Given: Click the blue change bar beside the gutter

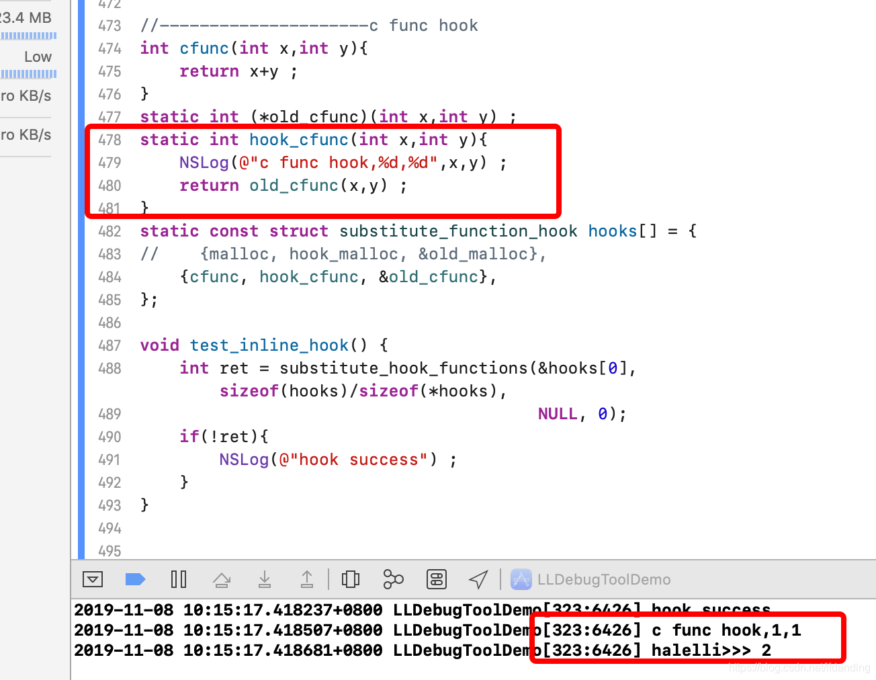Looking at the screenshot, I should pyautogui.click(x=81, y=279).
